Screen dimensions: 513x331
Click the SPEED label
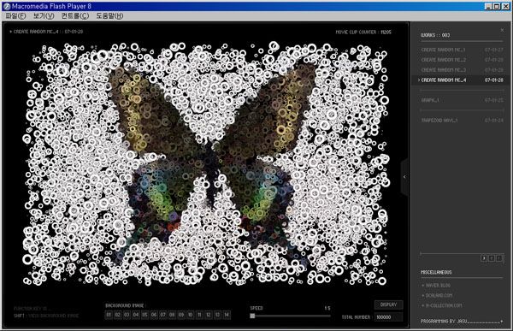(x=256, y=308)
